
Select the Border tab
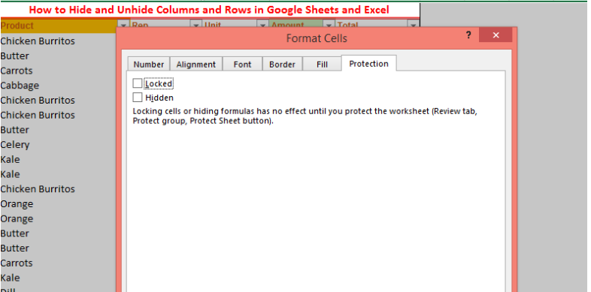click(282, 65)
